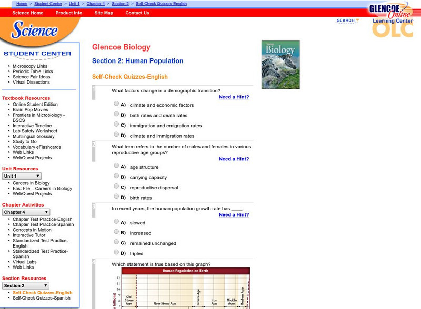Pick the slowed radio option
This screenshot has width=421, height=309.
[116, 221]
